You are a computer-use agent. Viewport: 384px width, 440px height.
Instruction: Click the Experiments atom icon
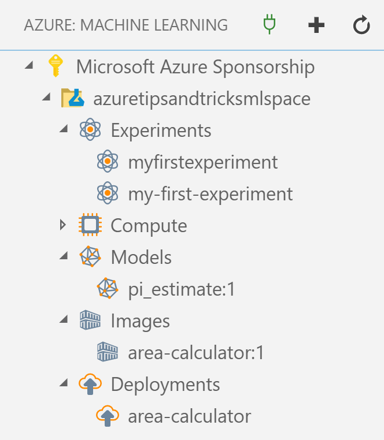point(90,129)
